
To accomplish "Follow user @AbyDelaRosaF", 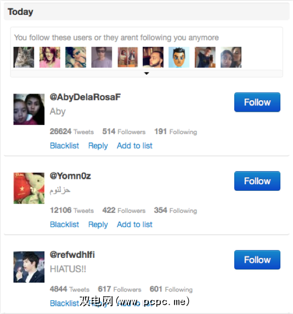I will (257, 102).
